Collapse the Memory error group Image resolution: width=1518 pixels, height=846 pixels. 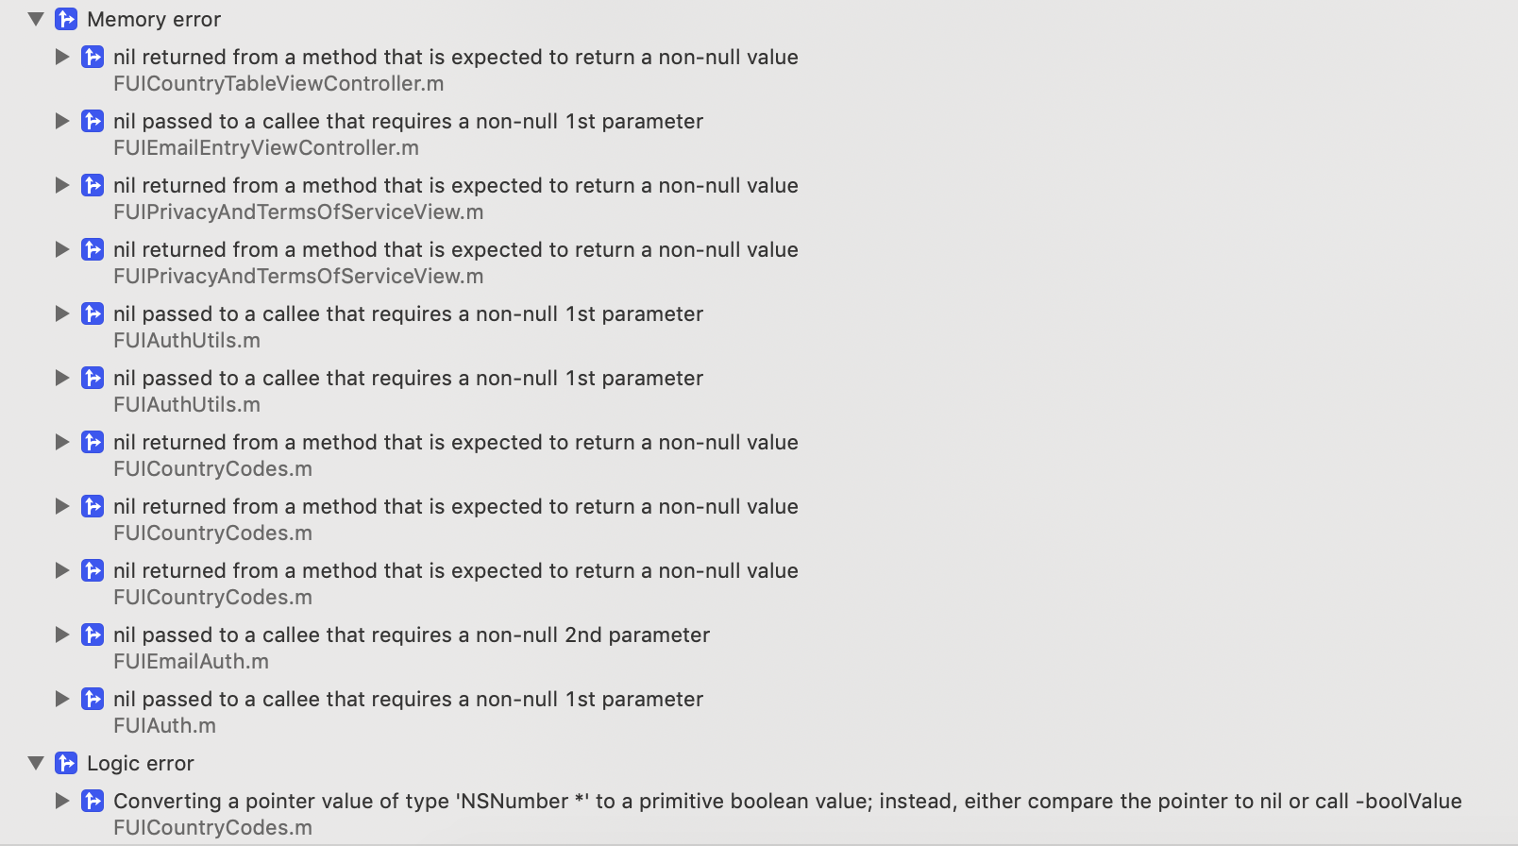click(x=35, y=19)
